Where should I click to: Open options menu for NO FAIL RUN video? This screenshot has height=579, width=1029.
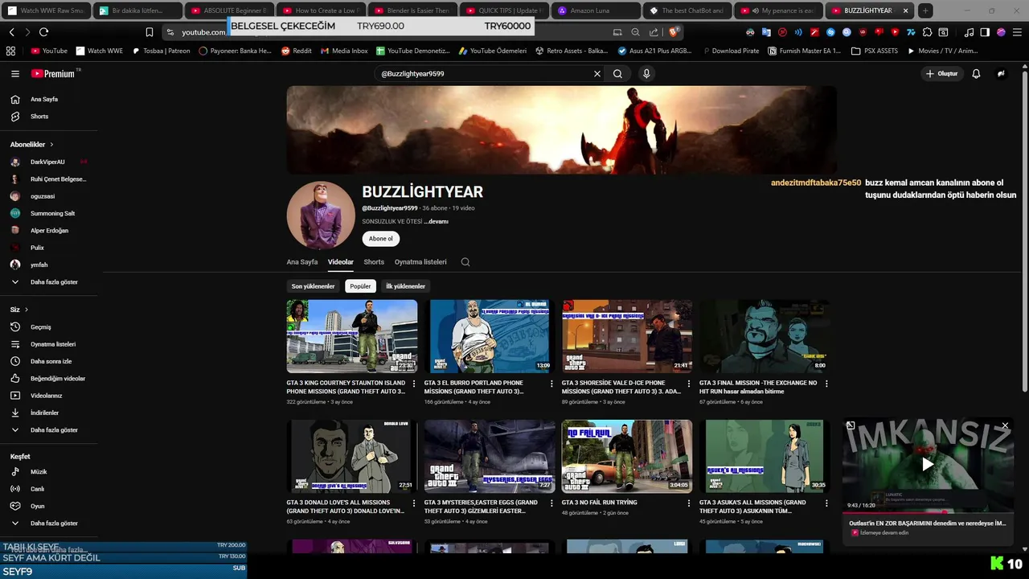[689, 503]
